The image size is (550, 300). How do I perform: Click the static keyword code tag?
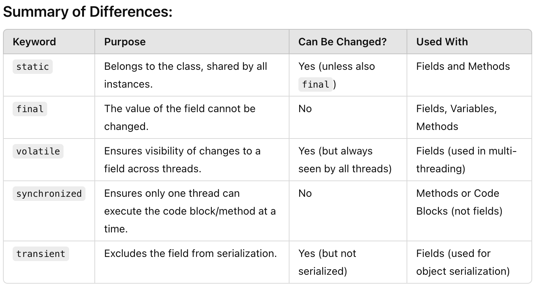pyautogui.click(x=33, y=67)
